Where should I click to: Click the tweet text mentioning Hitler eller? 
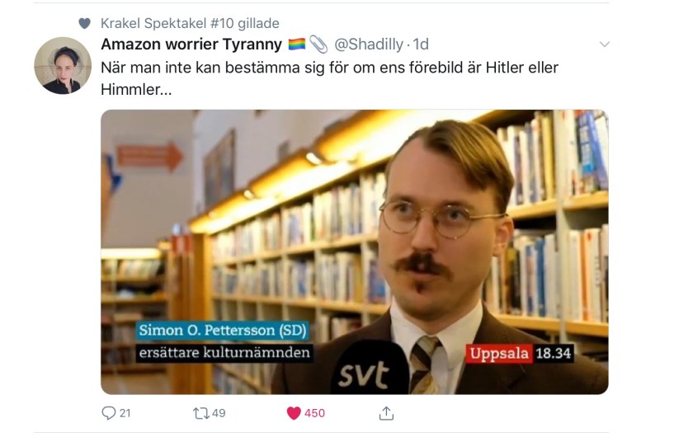tap(330, 78)
